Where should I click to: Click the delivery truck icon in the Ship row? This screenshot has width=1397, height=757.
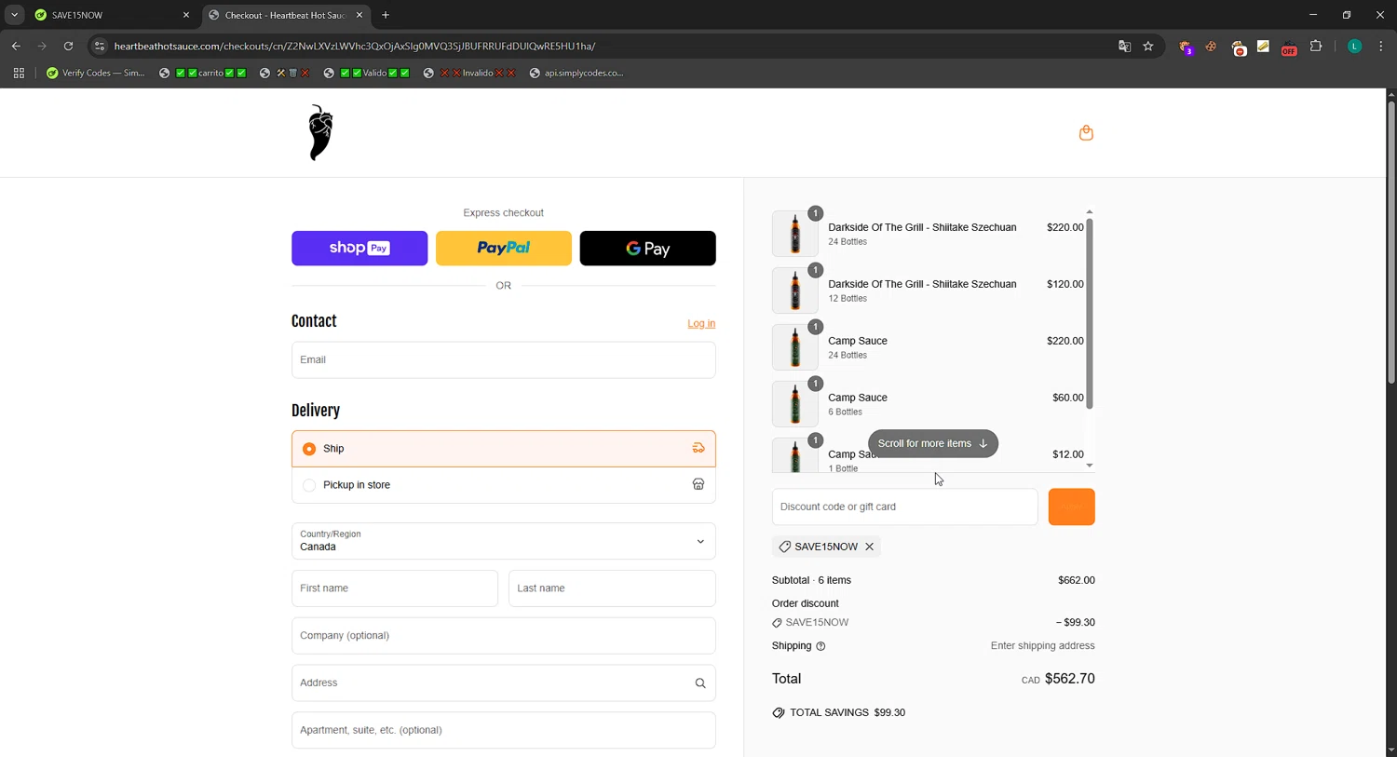[x=698, y=448]
